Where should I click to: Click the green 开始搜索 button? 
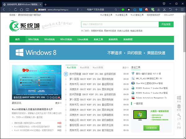[x=166, y=24]
